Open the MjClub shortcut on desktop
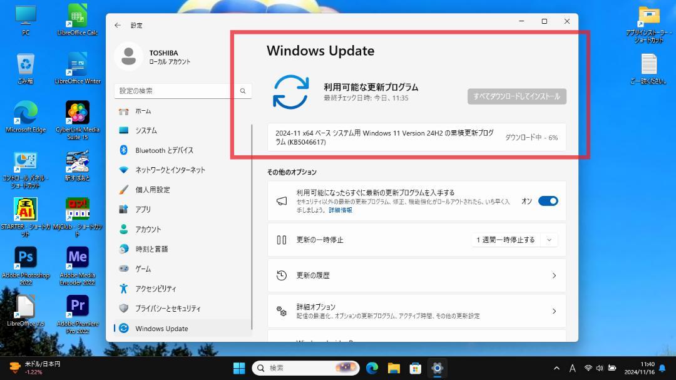 (78, 217)
